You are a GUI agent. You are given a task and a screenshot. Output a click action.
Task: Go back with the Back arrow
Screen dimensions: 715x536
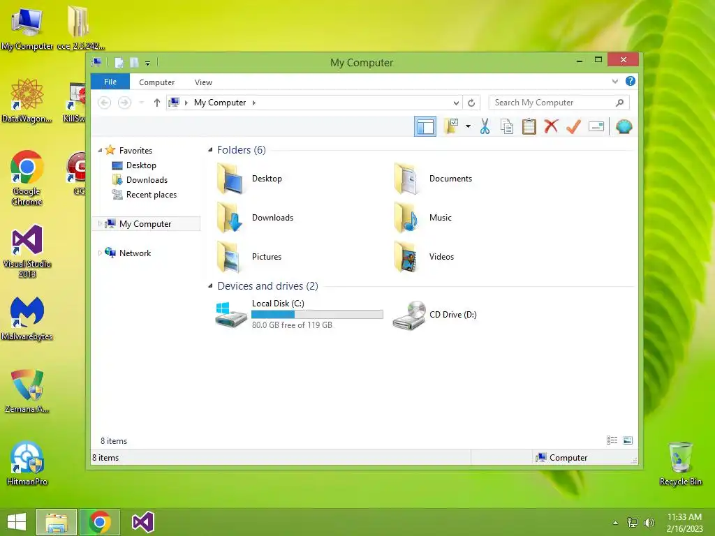[105, 103]
